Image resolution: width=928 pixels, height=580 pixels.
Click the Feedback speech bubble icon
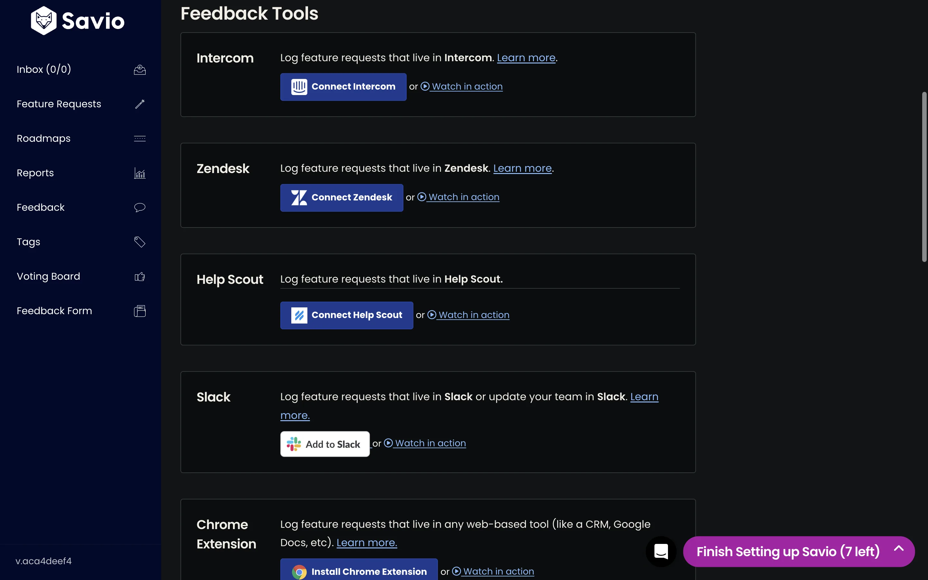point(140,208)
